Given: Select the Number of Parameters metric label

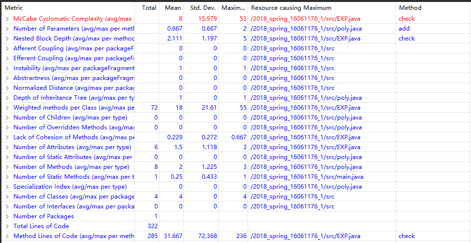Looking at the screenshot, I should 74,29.
